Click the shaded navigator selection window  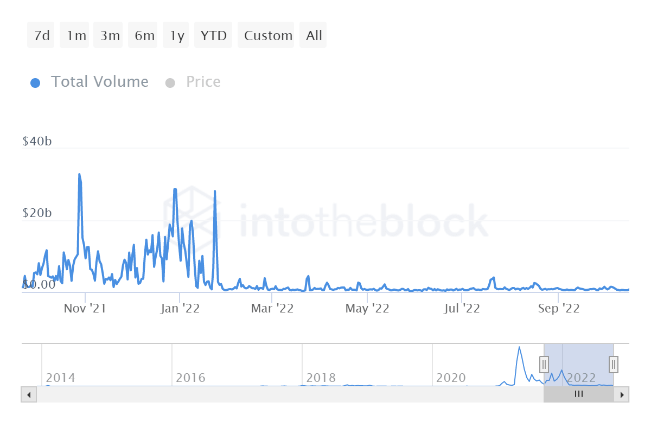pyautogui.click(x=579, y=358)
